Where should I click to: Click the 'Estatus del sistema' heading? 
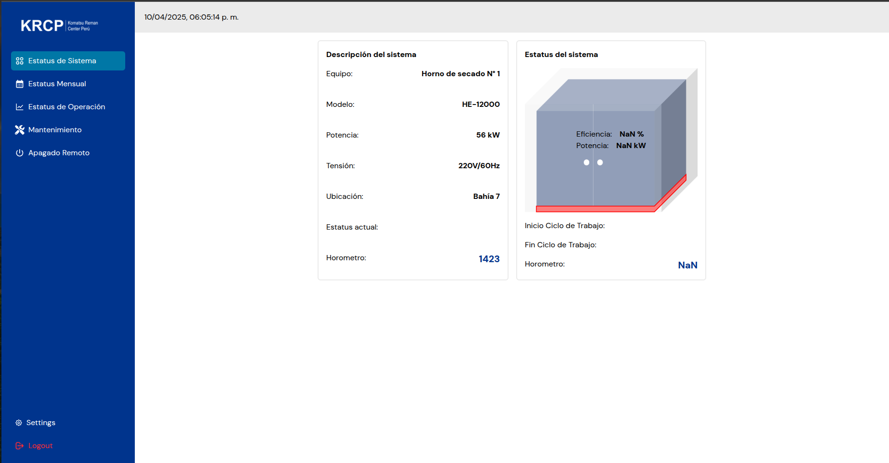[x=561, y=55]
